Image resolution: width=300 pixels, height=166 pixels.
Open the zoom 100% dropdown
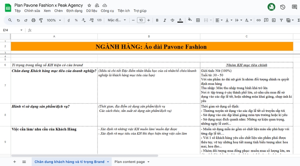tap(54, 20)
